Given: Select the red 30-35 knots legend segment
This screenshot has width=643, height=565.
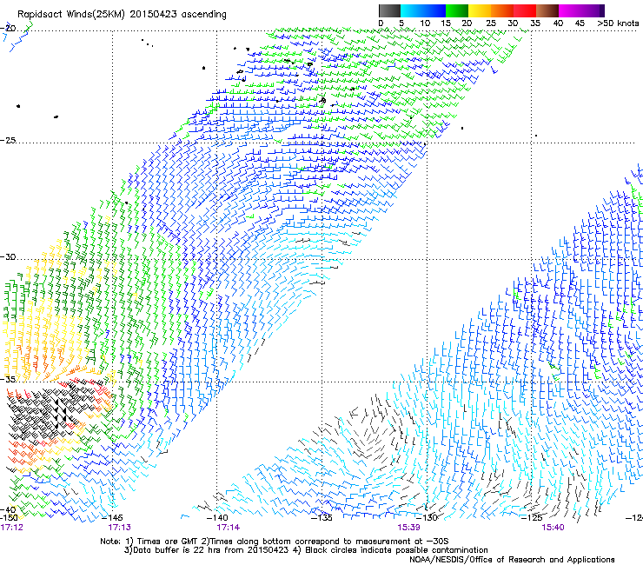Looking at the screenshot, I should pyautogui.click(x=525, y=10).
